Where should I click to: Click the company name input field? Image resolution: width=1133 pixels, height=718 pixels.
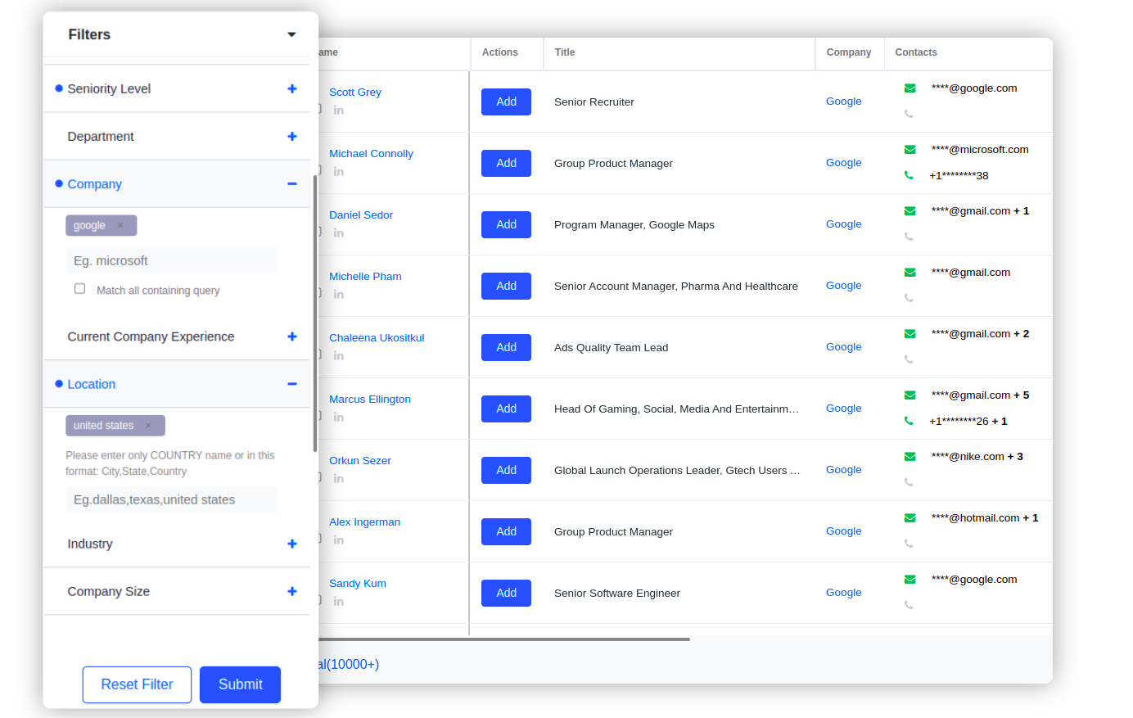[x=171, y=261]
